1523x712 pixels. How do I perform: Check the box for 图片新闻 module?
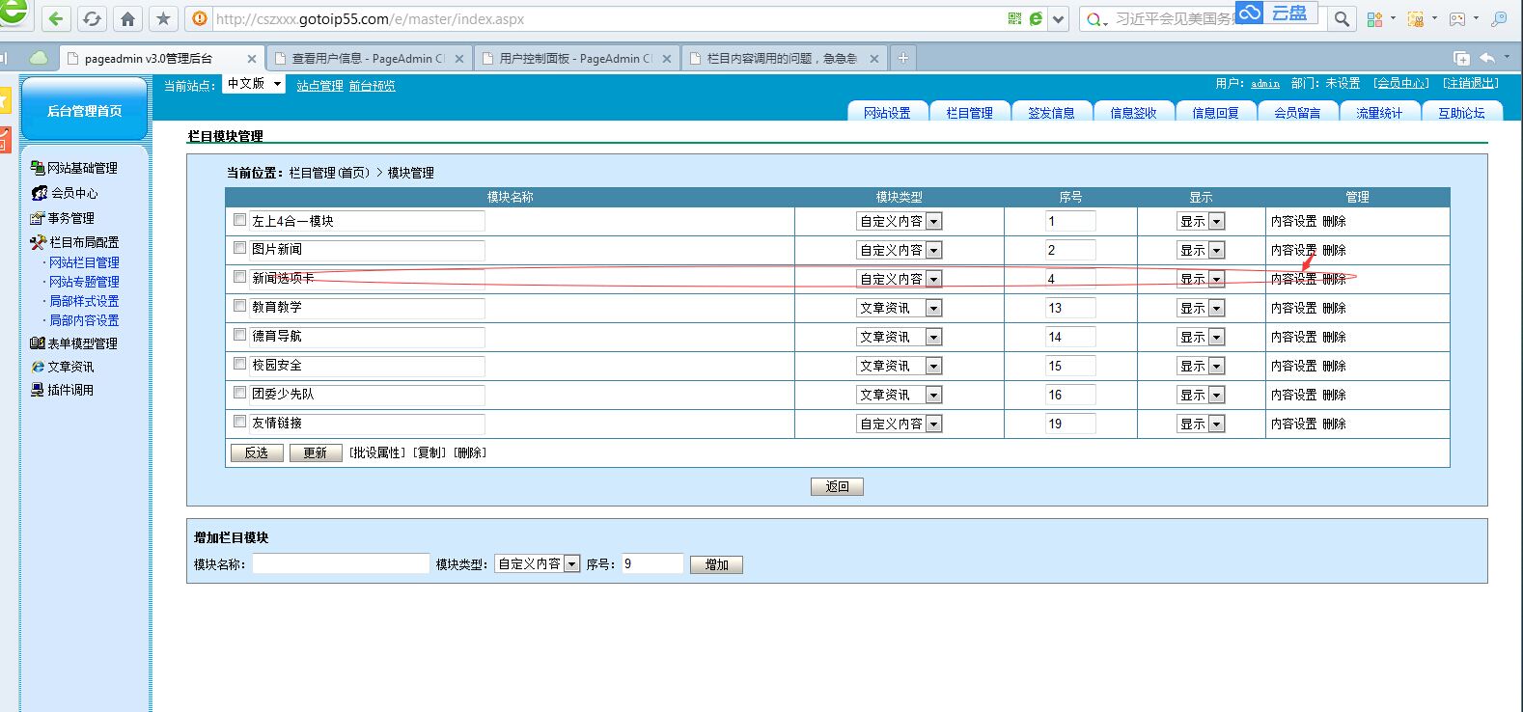pyautogui.click(x=239, y=248)
